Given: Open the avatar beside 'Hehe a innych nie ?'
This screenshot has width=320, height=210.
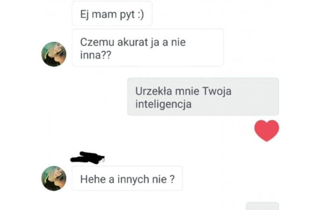Looking at the screenshot, I should point(54,178).
